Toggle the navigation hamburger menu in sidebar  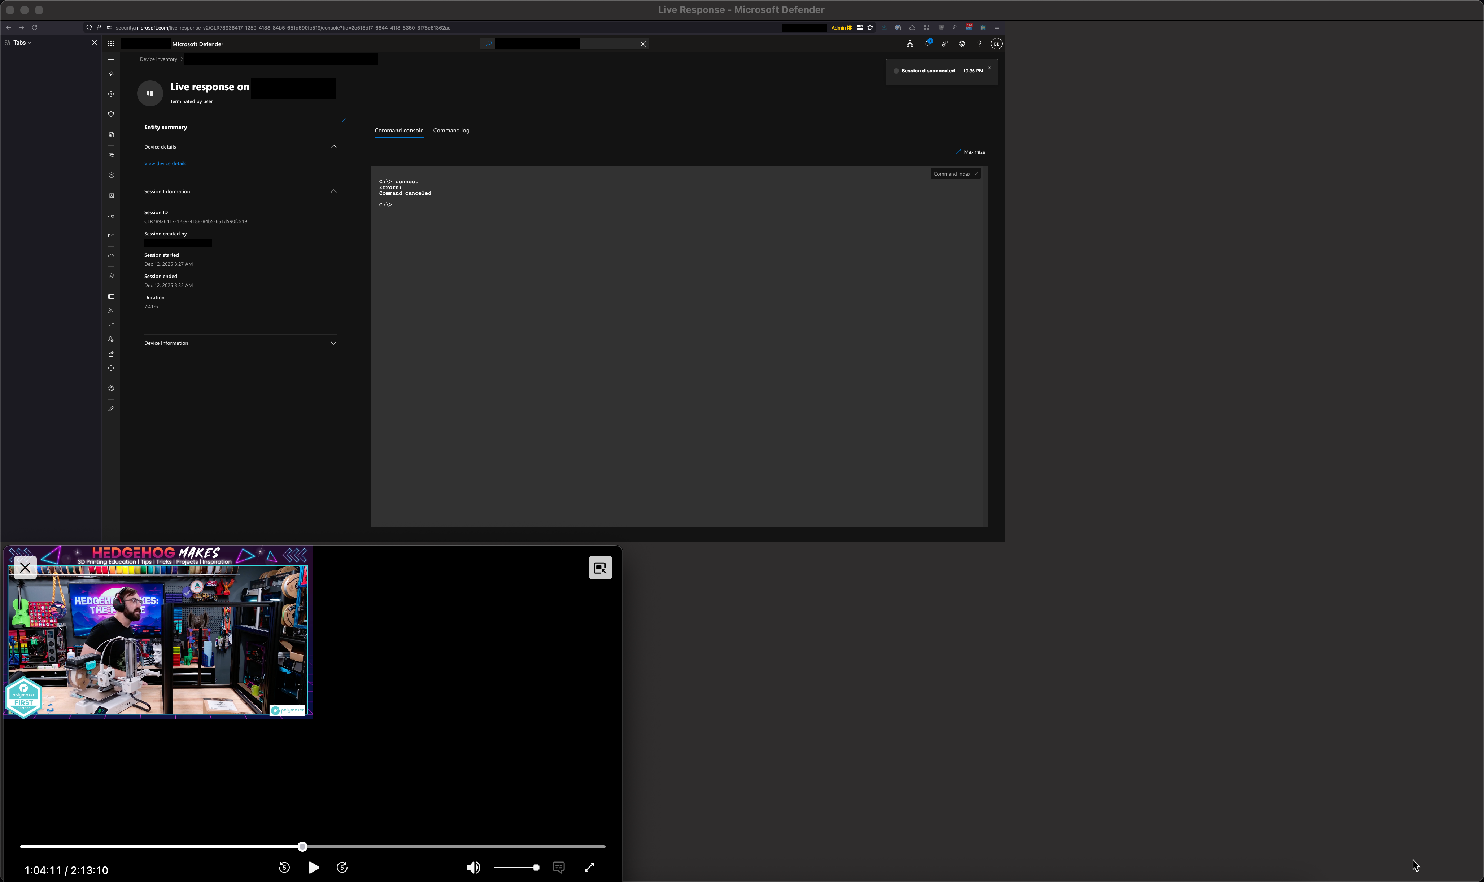pyautogui.click(x=111, y=59)
